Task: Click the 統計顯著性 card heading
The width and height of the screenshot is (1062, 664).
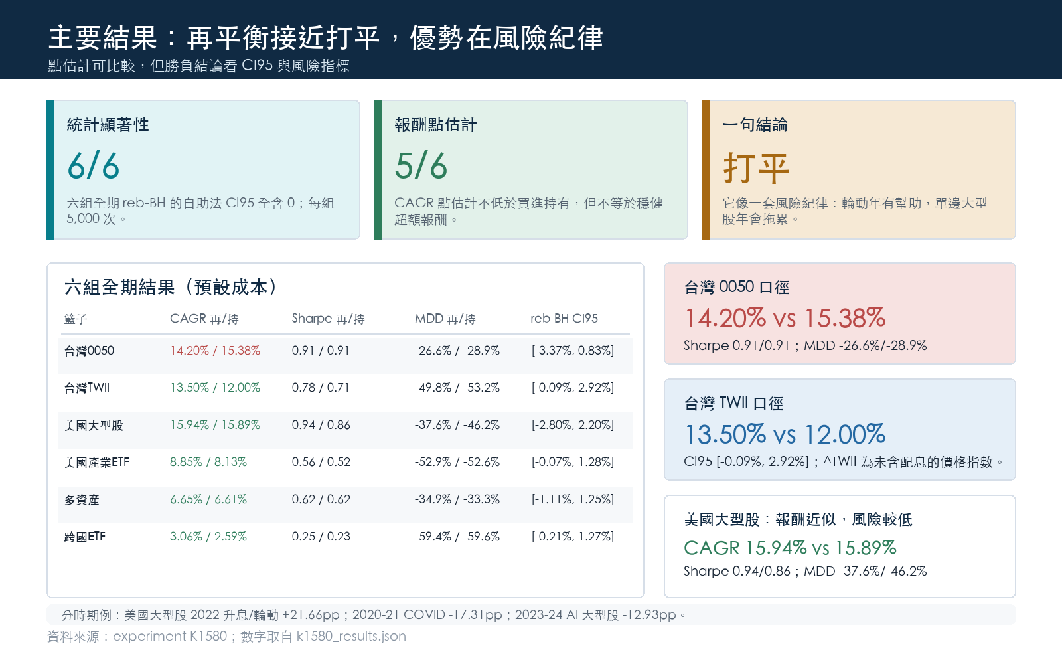Action: click(108, 125)
